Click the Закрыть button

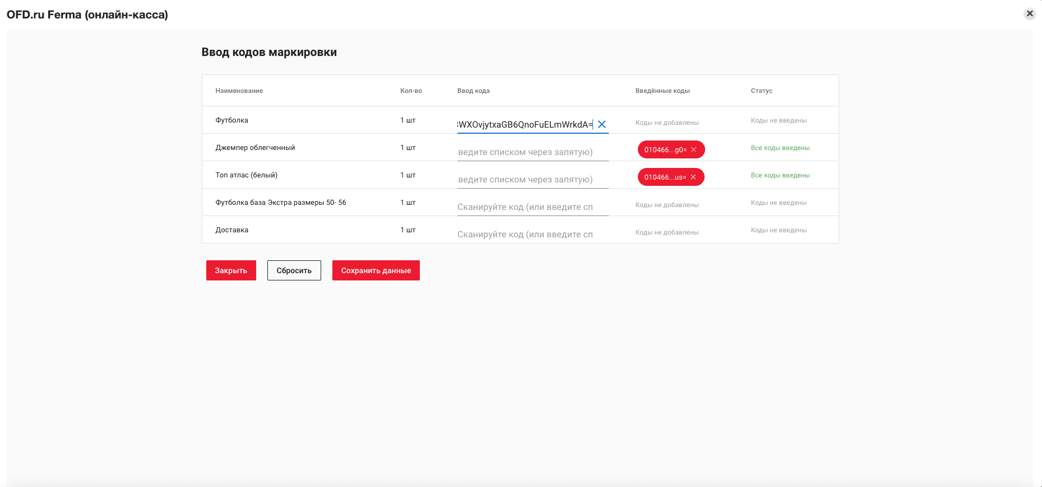coord(231,270)
